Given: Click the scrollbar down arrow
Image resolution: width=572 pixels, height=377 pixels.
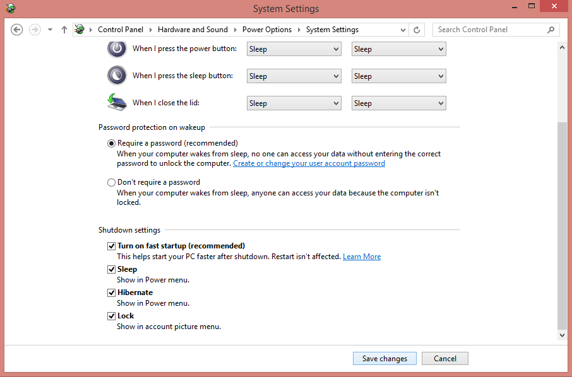Looking at the screenshot, I should 562,335.
